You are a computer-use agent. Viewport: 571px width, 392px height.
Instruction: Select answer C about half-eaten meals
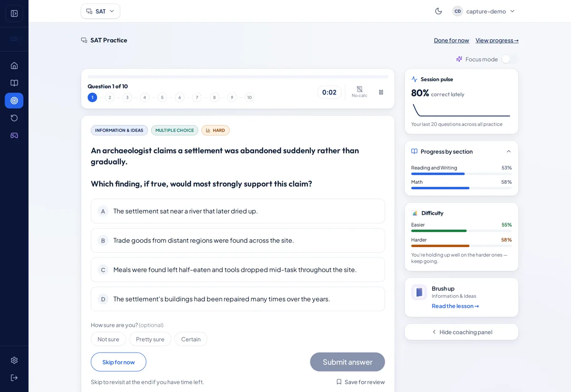(238, 270)
